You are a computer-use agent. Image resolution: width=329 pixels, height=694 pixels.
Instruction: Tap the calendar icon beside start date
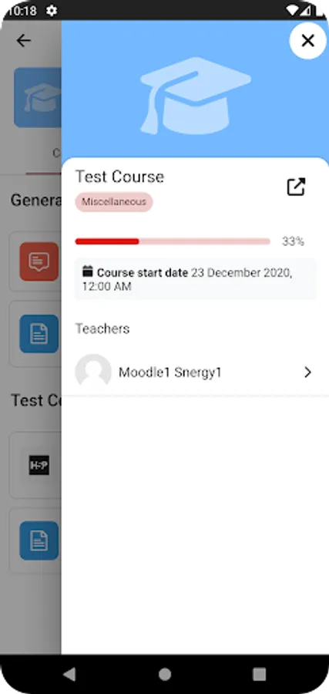click(88, 271)
